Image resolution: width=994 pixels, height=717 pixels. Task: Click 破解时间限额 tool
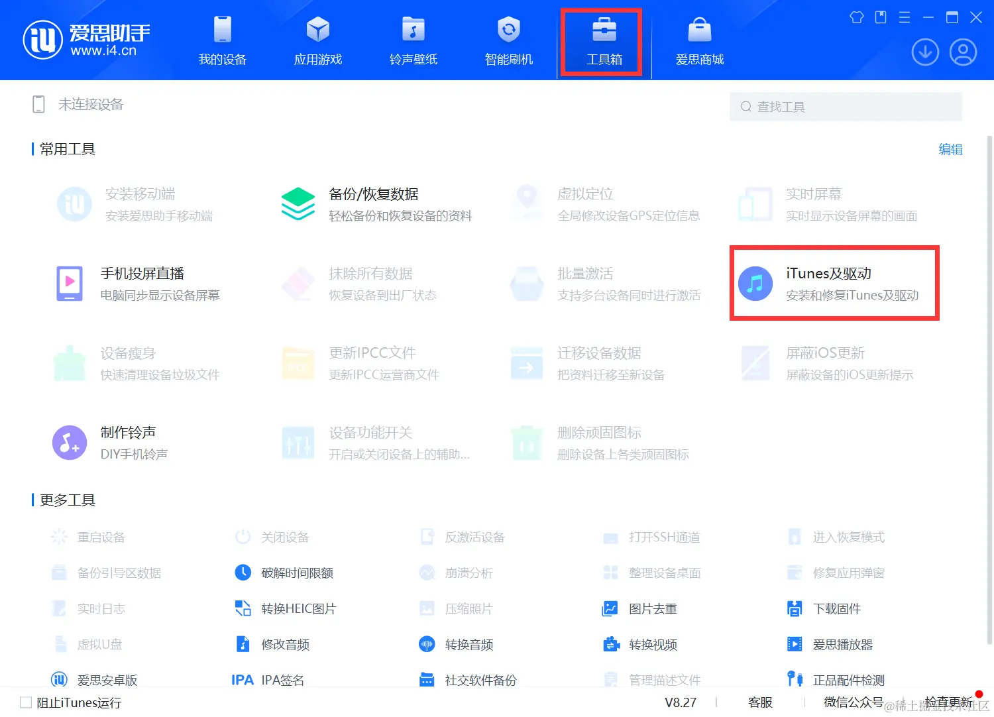pos(284,573)
